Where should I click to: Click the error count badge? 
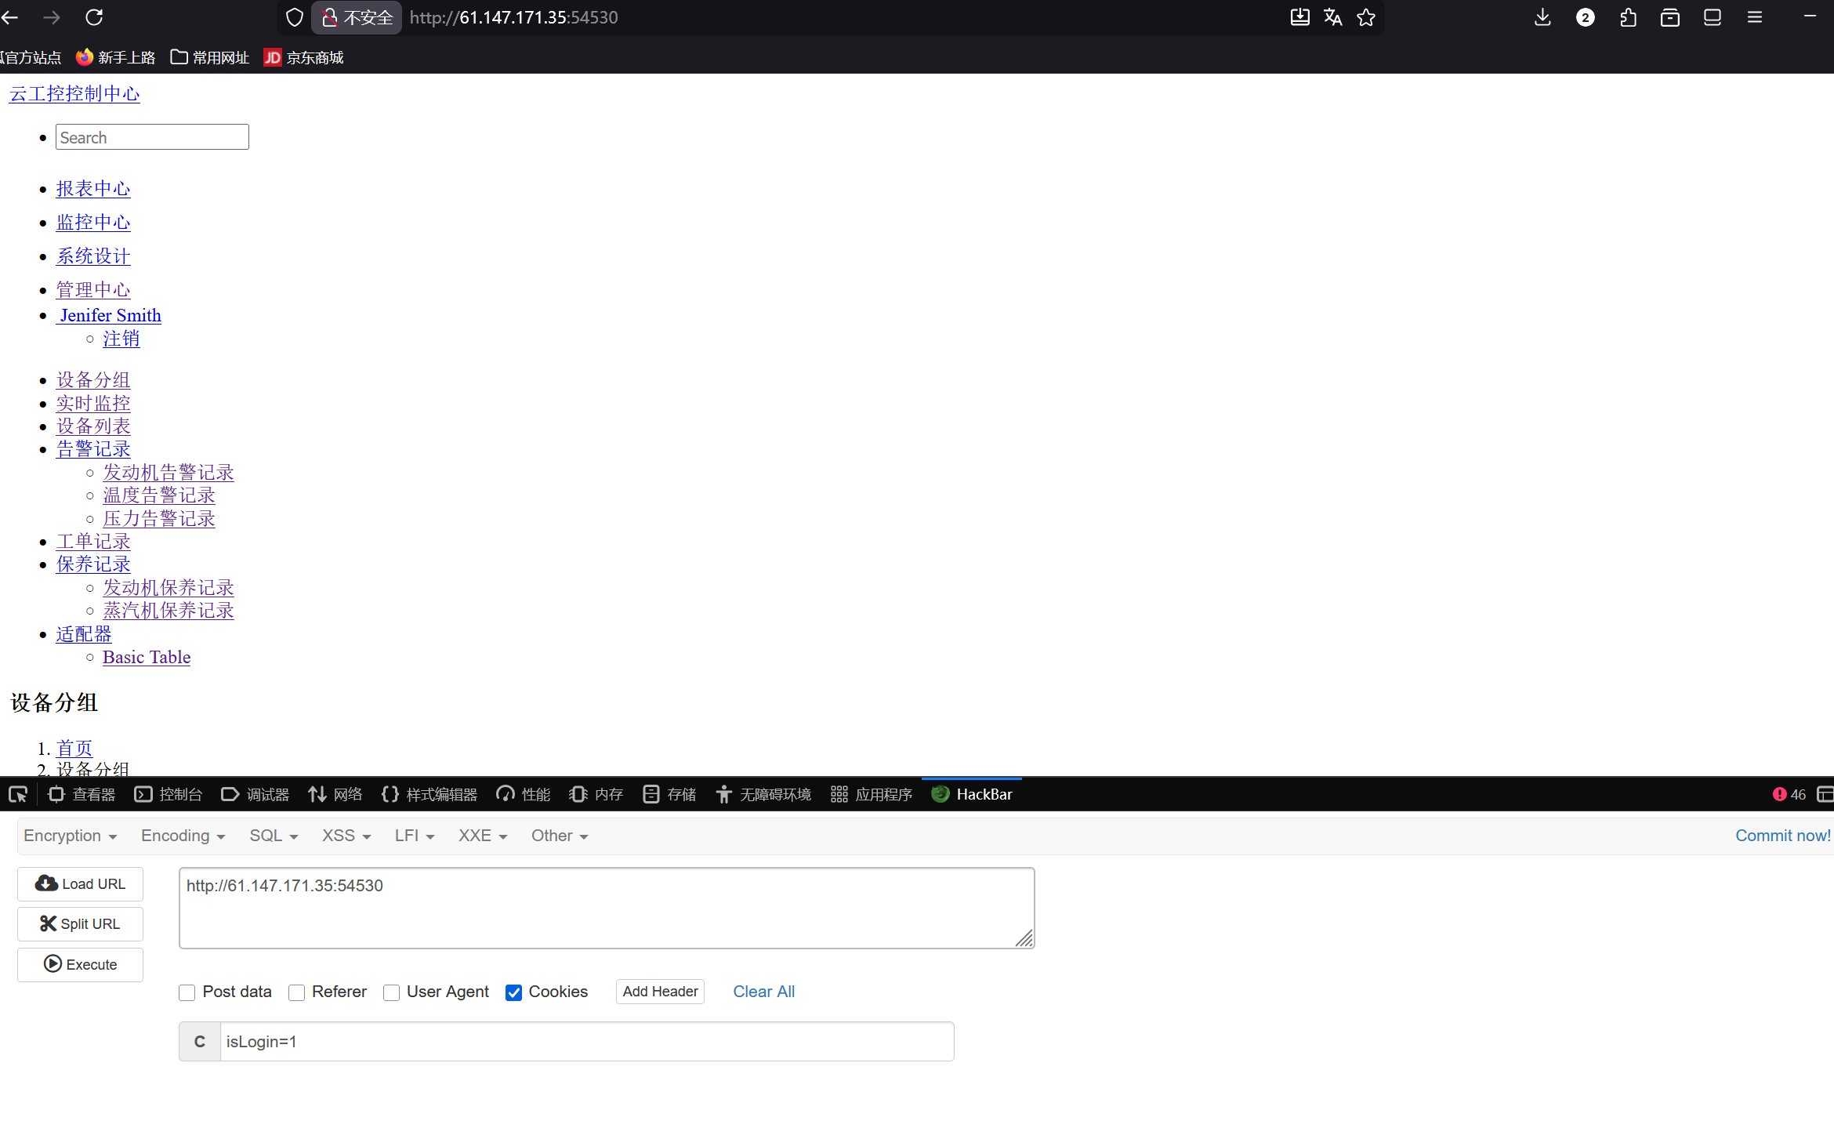(1789, 794)
